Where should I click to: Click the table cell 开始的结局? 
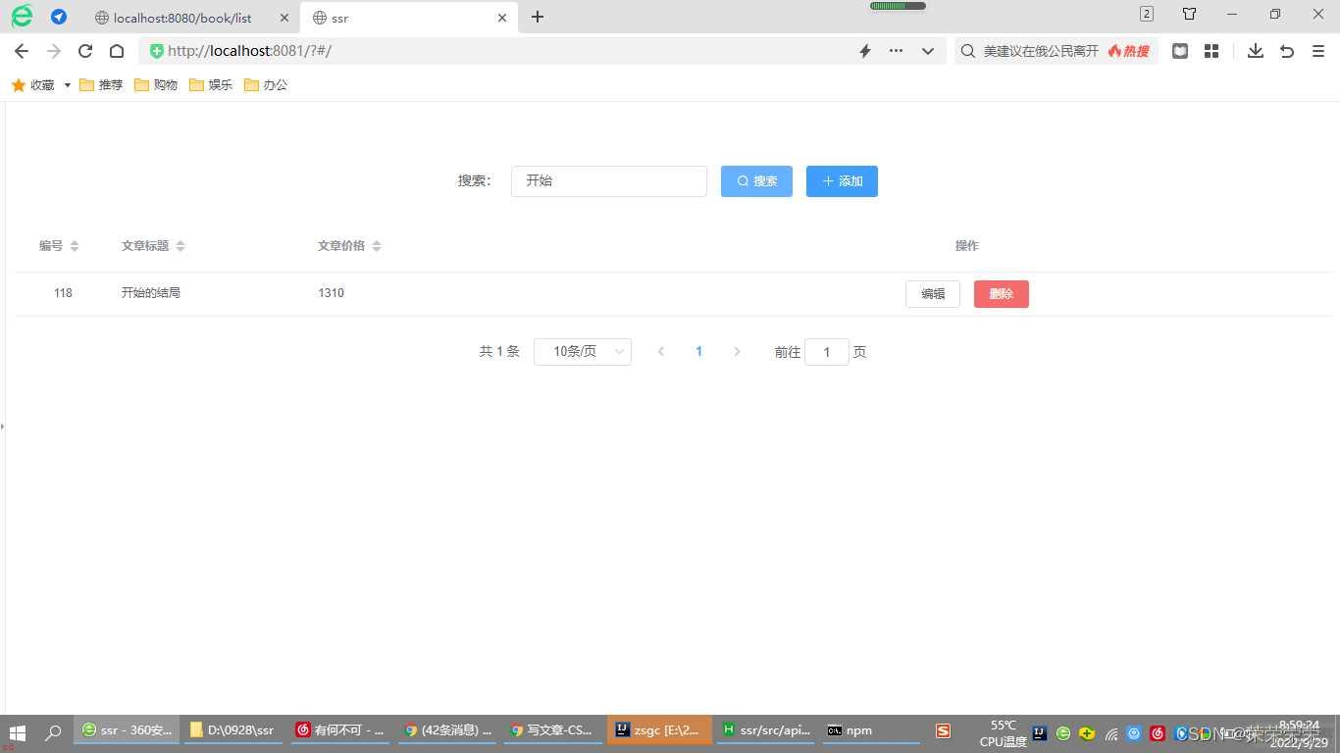pyautogui.click(x=151, y=293)
